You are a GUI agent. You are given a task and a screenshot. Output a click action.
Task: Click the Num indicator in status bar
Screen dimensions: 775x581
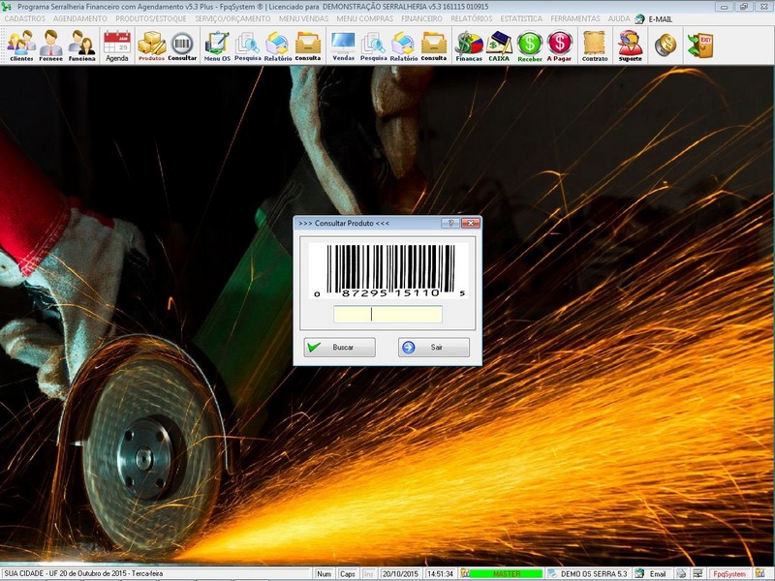[324, 573]
